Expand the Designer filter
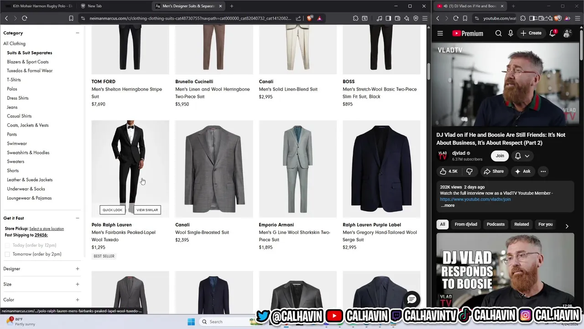The image size is (584, 329). [x=78, y=269]
